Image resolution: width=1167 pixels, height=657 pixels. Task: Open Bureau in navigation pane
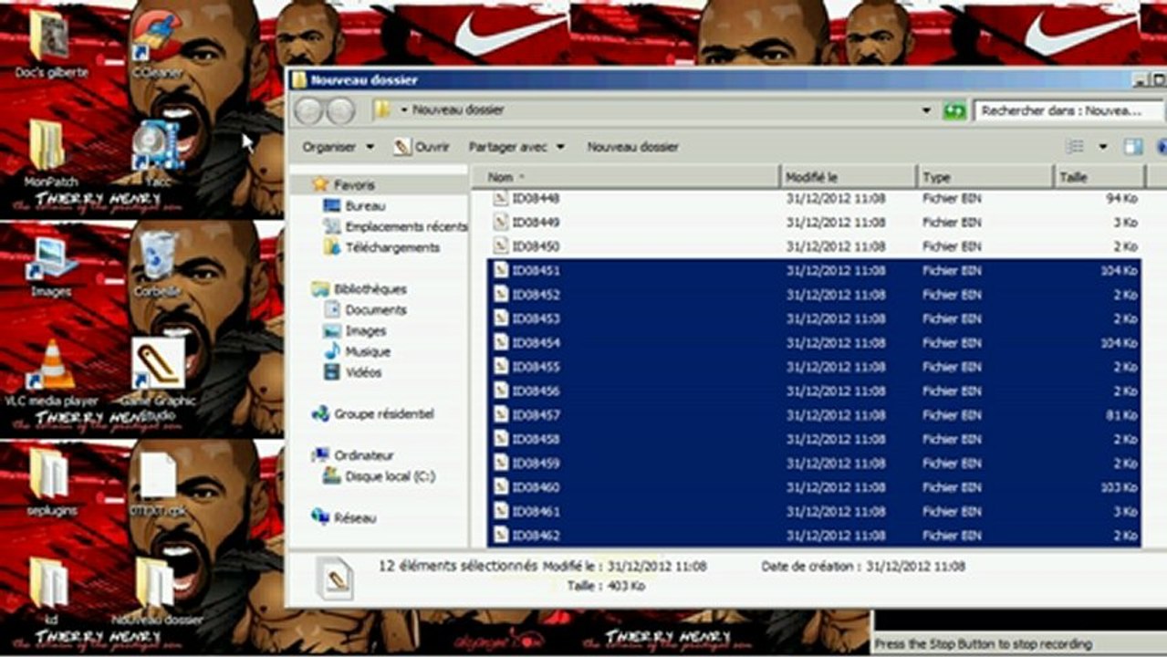pos(355,205)
